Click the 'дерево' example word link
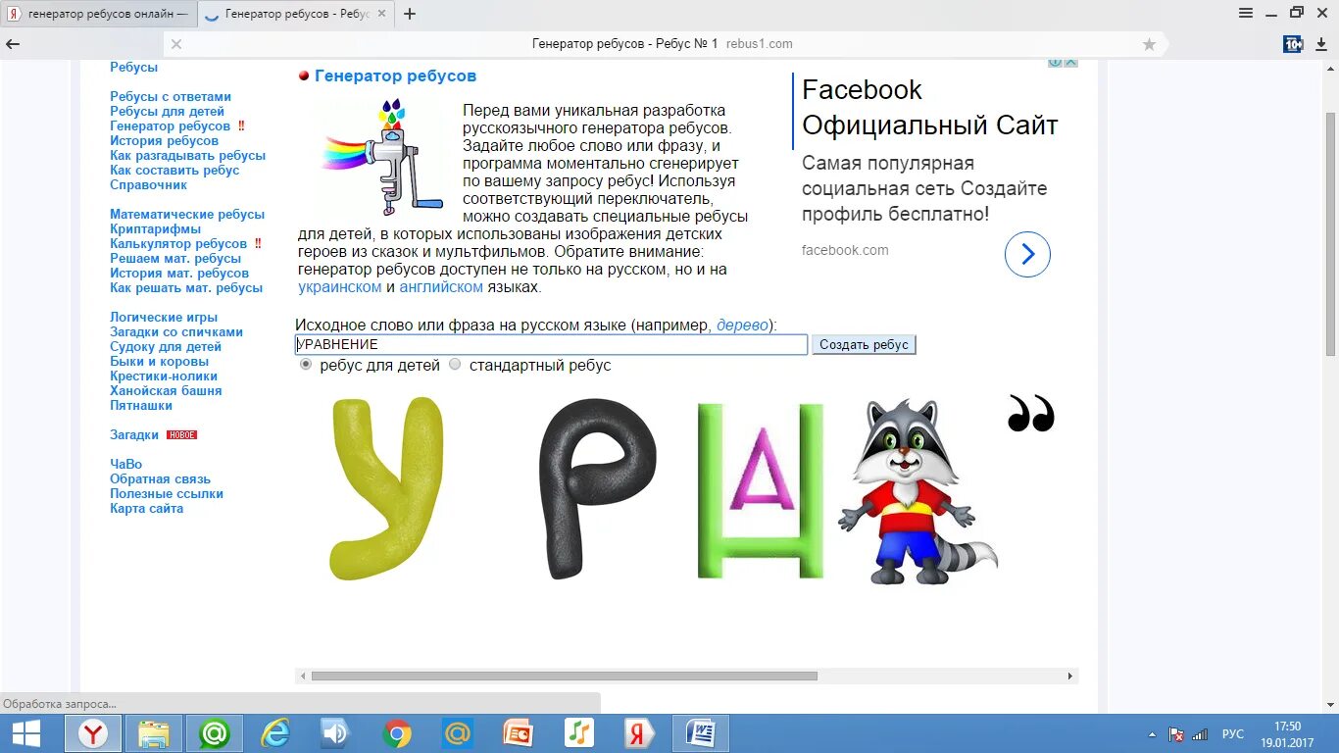1339x753 pixels. click(742, 325)
